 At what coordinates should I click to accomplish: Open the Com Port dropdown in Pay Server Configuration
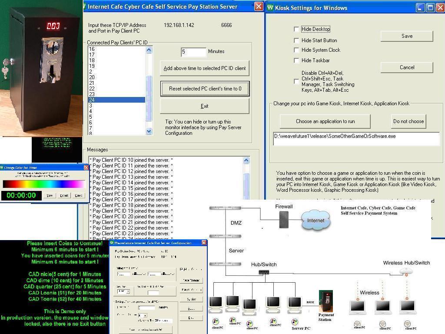point(128,291)
